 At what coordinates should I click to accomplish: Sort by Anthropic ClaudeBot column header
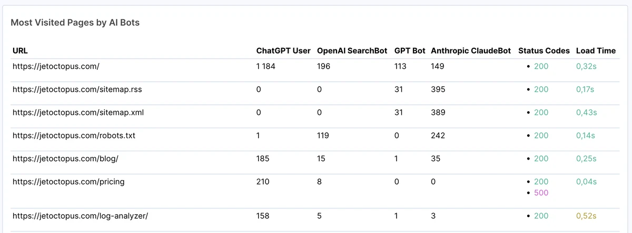click(x=471, y=51)
